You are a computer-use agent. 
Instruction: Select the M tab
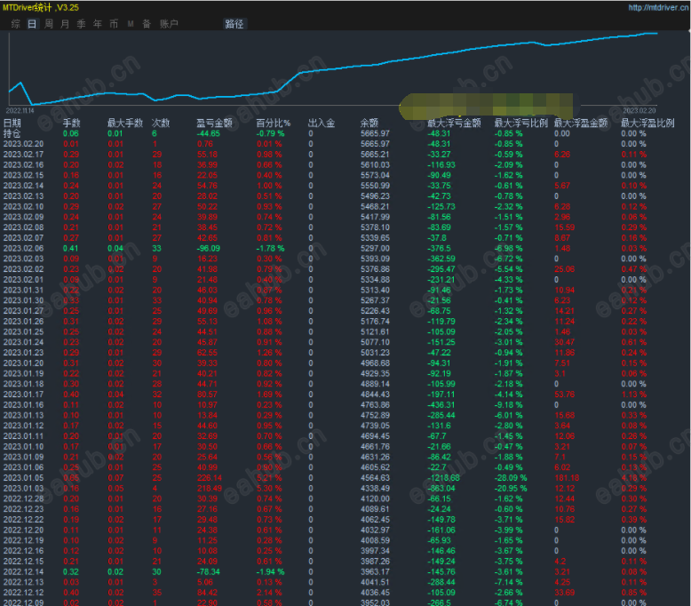pos(131,24)
